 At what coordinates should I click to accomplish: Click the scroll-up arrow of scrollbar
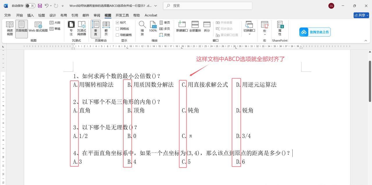tap(370, 52)
